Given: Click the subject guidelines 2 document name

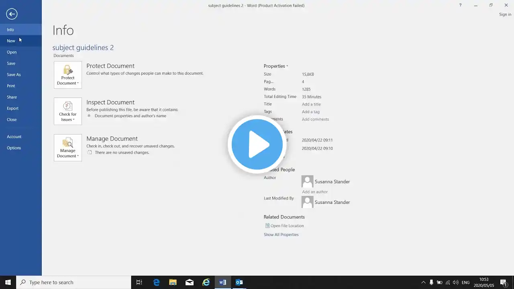Looking at the screenshot, I should [x=83, y=47].
